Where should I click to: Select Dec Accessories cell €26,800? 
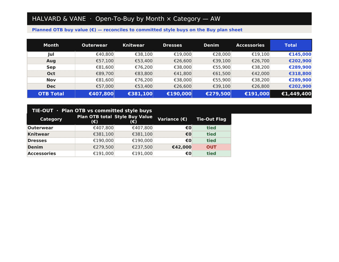[250, 86]
